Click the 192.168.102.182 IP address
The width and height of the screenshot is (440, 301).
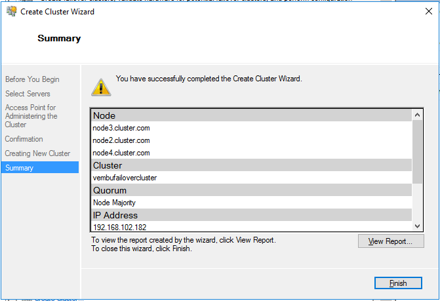point(120,227)
